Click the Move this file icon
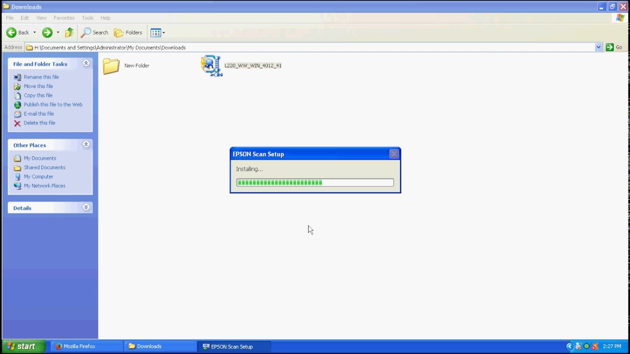 pos(17,86)
